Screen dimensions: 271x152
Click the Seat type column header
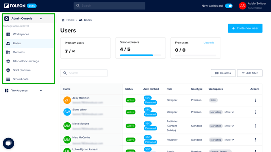(x=197, y=89)
